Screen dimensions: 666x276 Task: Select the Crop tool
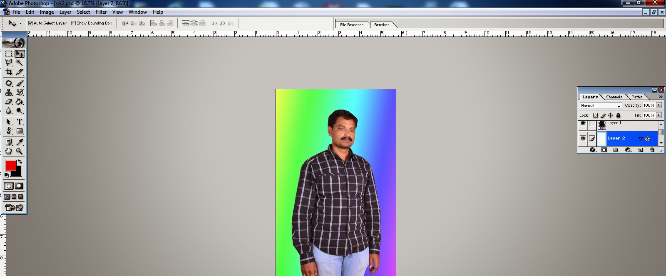click(x=9, y=72)
